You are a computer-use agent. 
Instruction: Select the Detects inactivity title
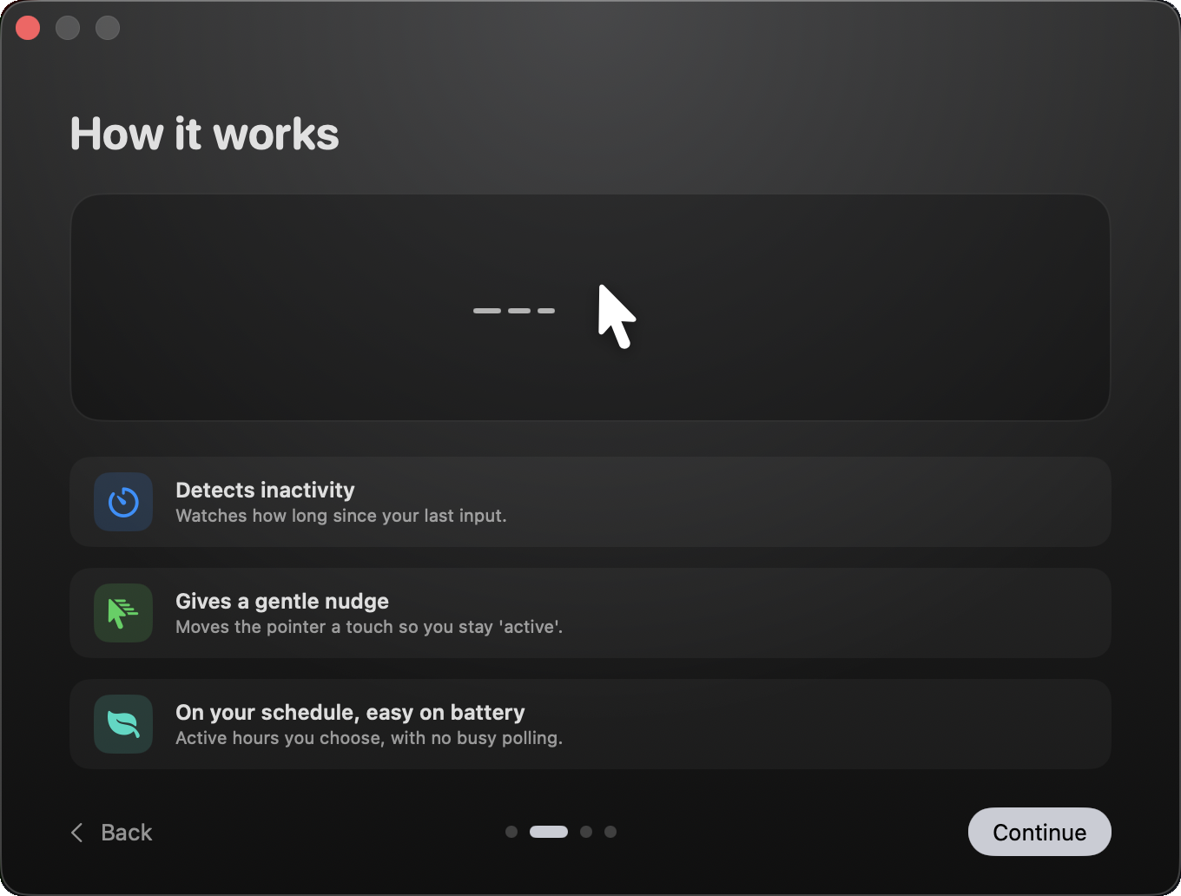(265, 490)
